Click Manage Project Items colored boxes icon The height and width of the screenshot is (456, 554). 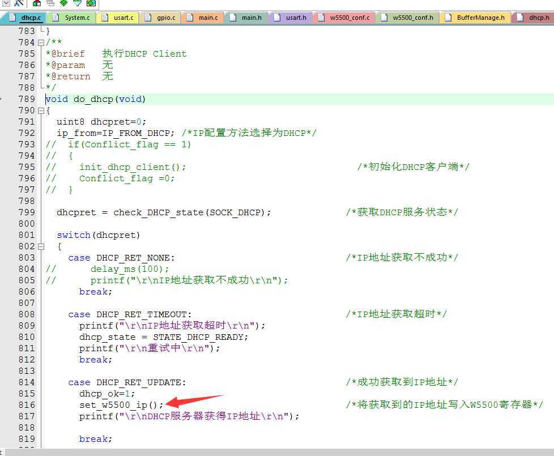[x=37, y=3]
